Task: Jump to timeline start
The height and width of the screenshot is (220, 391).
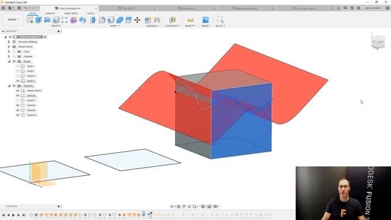Action: [x=3, y=215]
